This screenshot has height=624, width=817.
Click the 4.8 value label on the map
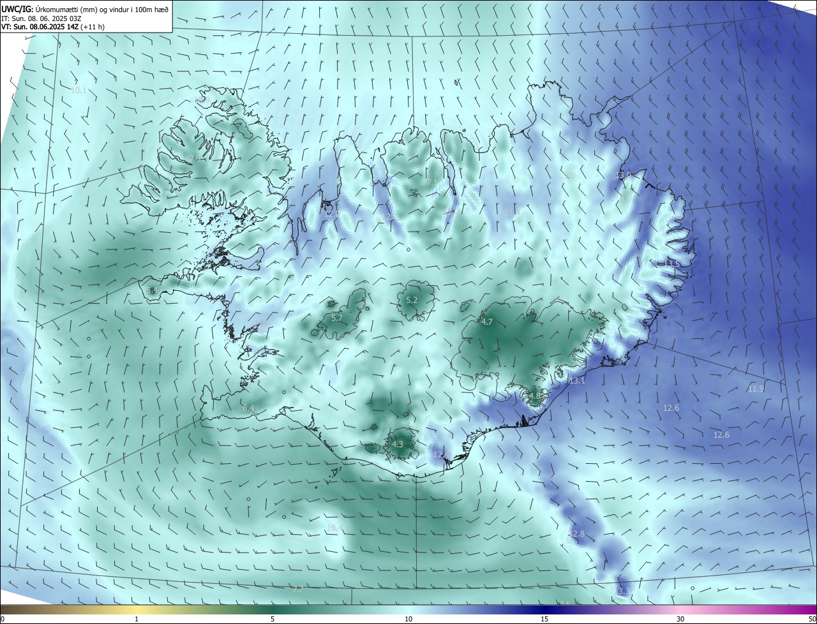[534, 396]
